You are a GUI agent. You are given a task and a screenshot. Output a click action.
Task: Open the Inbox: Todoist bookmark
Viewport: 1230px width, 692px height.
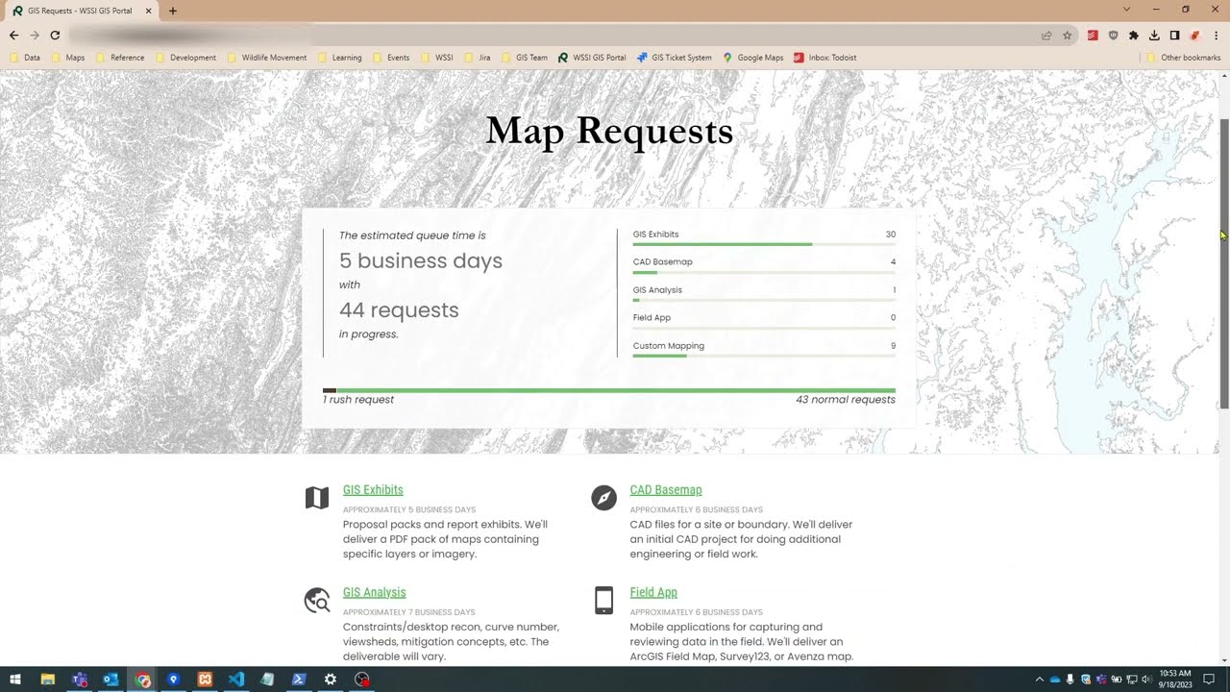pos(825,58)
